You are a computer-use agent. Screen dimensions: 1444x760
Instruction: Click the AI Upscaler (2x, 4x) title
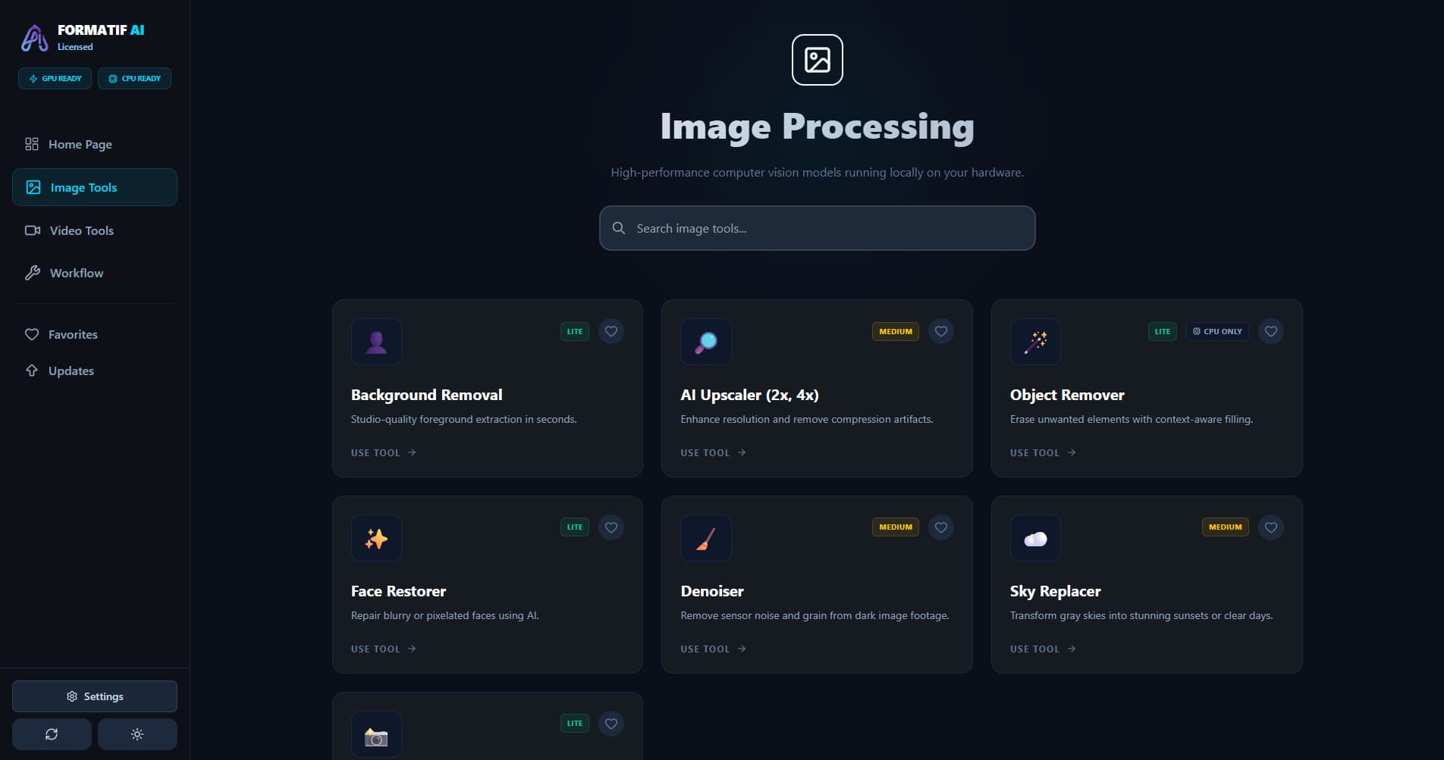749,395
